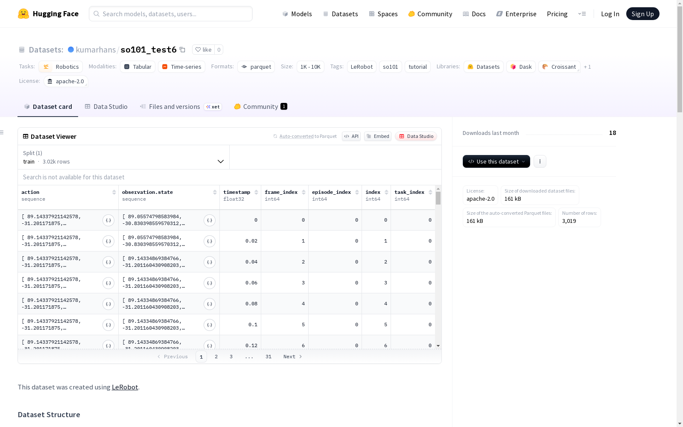Open Docs in the top navigation

tap(474, 14)
